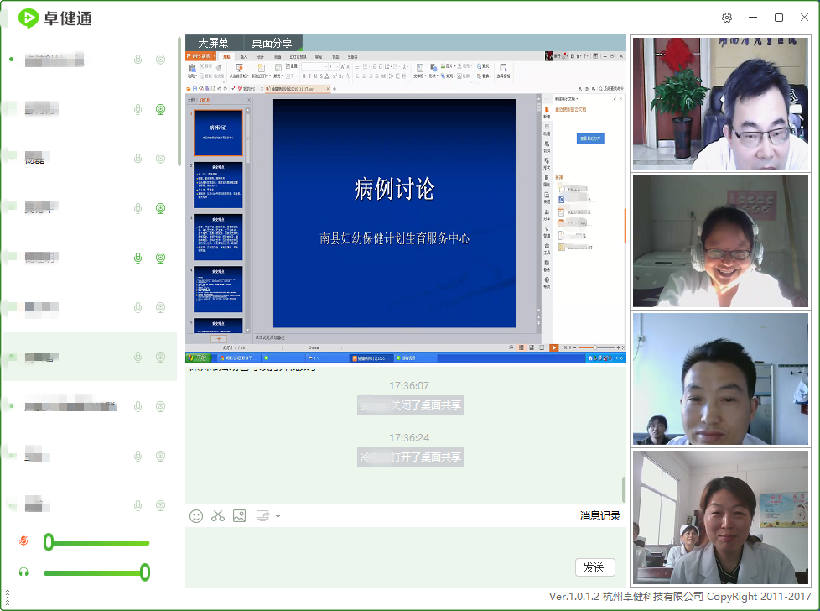Toggle microphone of the sixth listed participant
The height and width of the screenshot is (611, 820).
pos(138,307)
